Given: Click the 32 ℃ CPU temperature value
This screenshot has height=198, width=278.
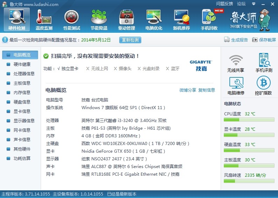Looking at the screenshot, I should pyautogui.click(x=250, y=114).
